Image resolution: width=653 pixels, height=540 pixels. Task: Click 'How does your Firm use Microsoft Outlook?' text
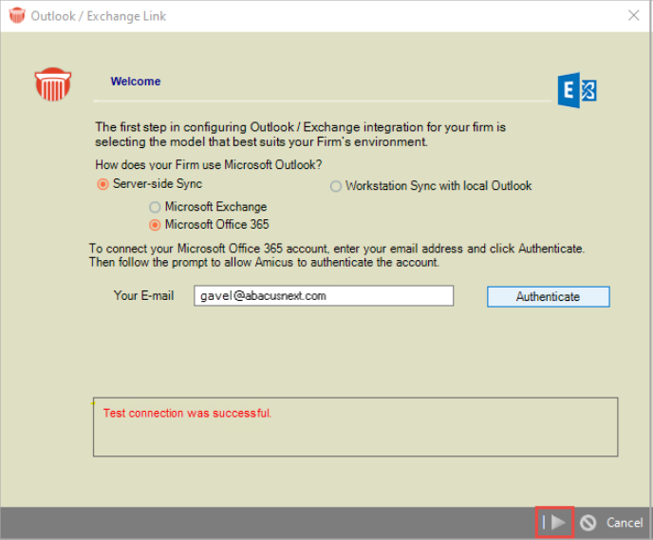[209, 165]
